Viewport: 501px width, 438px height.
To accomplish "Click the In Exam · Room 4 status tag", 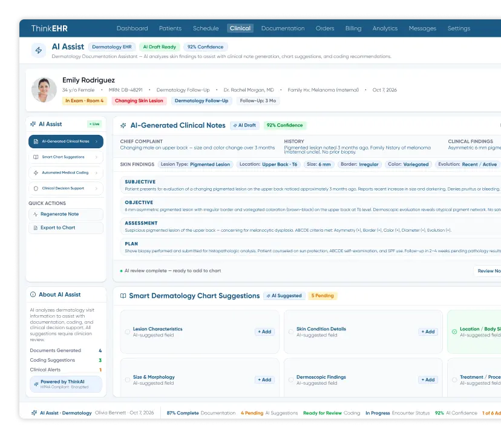I will (x=84, y=100).
